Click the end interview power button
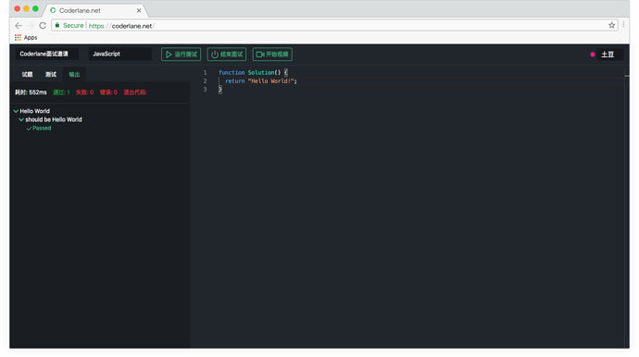 click(227, 55)
